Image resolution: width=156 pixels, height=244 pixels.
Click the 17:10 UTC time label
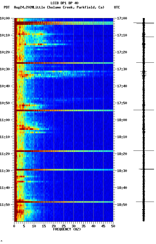pos(122,35)
